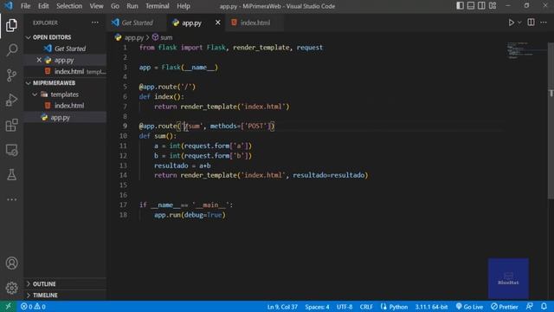Change file encoding UTF-8
554x312 pixels.
click(x=345, y=307)
